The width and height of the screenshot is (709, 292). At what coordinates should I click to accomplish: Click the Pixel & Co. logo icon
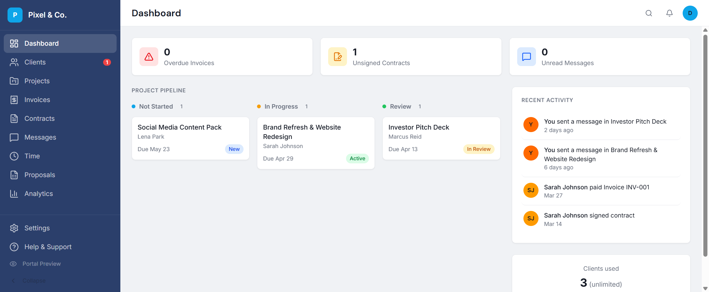pyautogui.click(x=15, y=15)
